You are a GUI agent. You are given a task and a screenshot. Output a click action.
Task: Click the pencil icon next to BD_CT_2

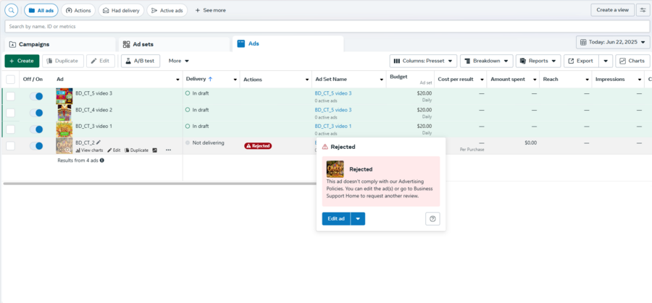tap(99, 142)
